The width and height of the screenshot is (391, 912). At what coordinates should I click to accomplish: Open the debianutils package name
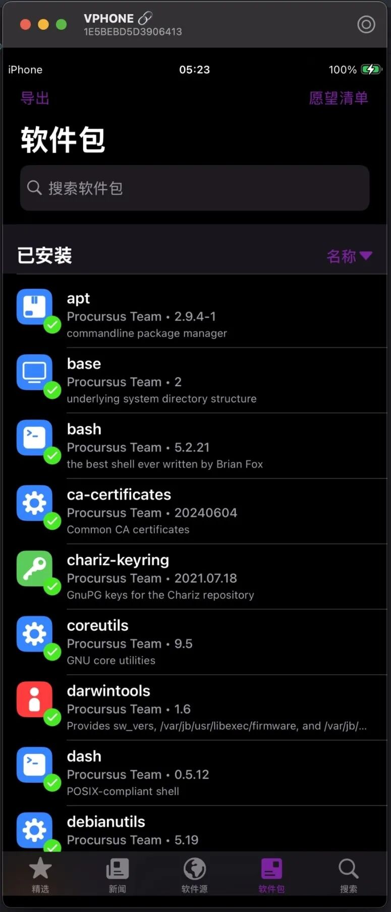coord(106,822)
